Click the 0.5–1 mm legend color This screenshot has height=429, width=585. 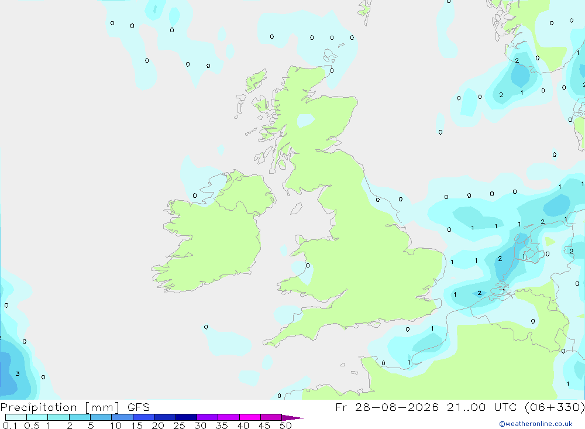coord(37,417)
